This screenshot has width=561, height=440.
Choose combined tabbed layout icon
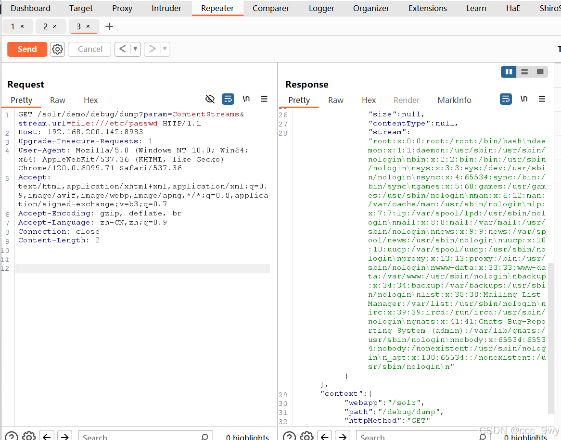[x=540, y=72]
